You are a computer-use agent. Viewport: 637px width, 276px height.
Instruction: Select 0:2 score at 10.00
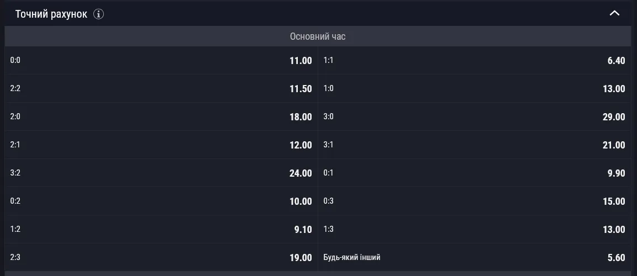coord(161,201)
